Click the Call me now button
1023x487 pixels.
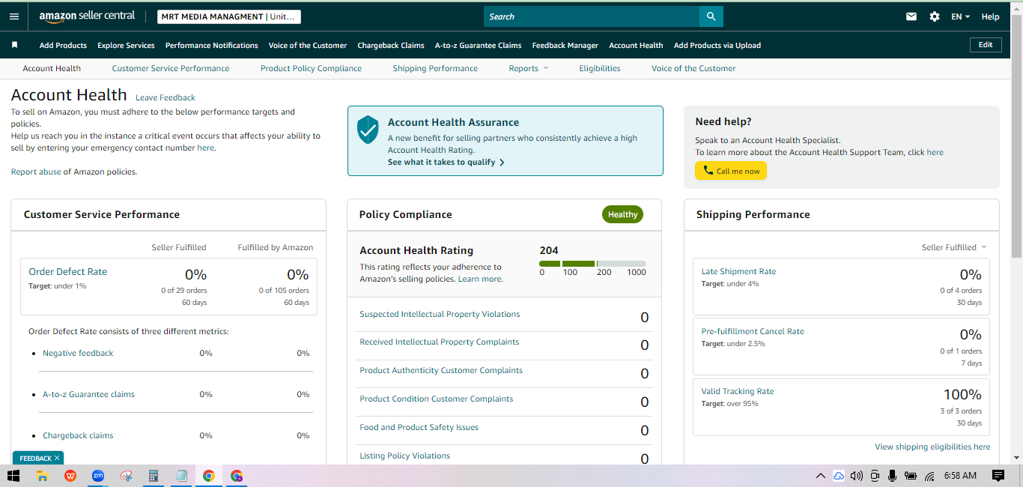tap(731, 171)
